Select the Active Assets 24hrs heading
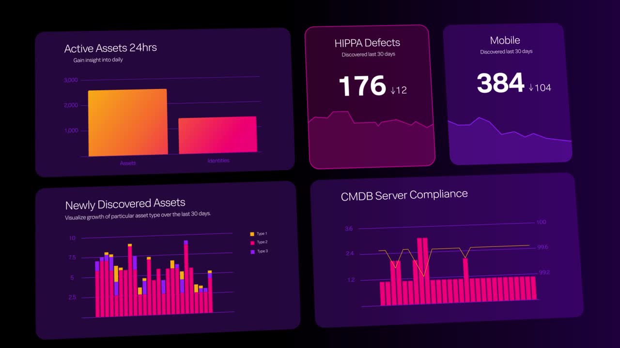620x348 pixels. pos(110,48)
